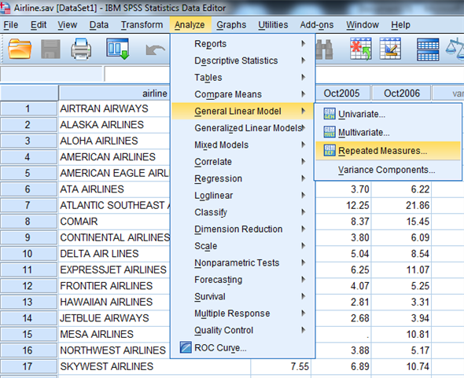464x378 pixels.
Task: Click the Save file floppy icon
Action: click(50, 49)
